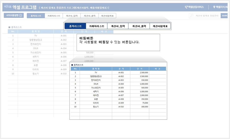Click faded TV cell in background table
The image size is (230, 139).
[x=36, y=36]
